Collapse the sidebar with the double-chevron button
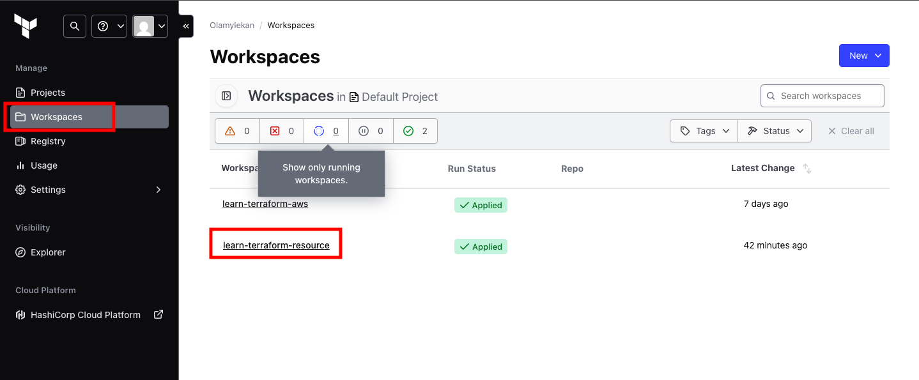 point(186,26)
